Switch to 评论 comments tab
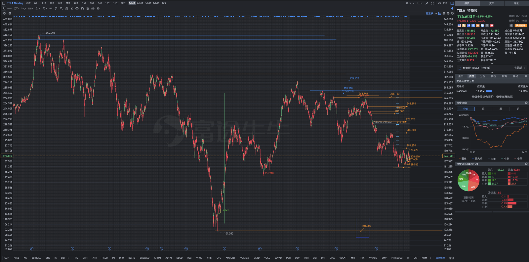This screenshot has width=529, height=262. pyautogui.click(x=516, y=3)
